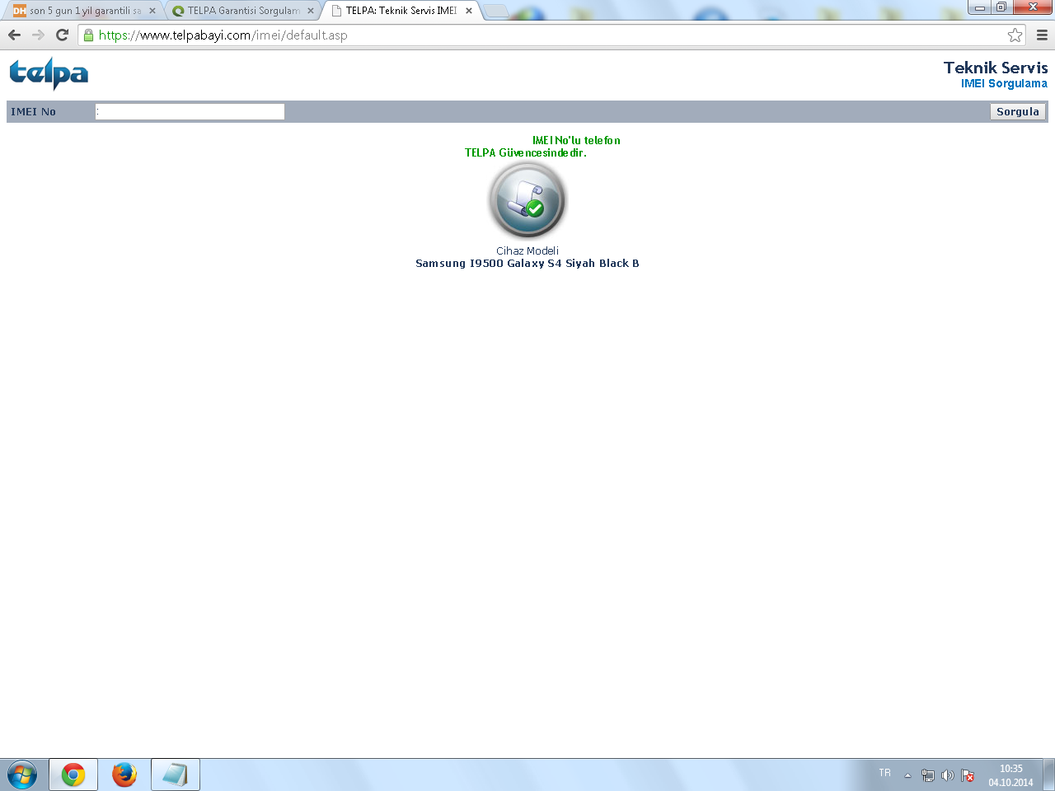
Task: Click the taskbar clock showing 10:35
Action: click(1011, 775)
